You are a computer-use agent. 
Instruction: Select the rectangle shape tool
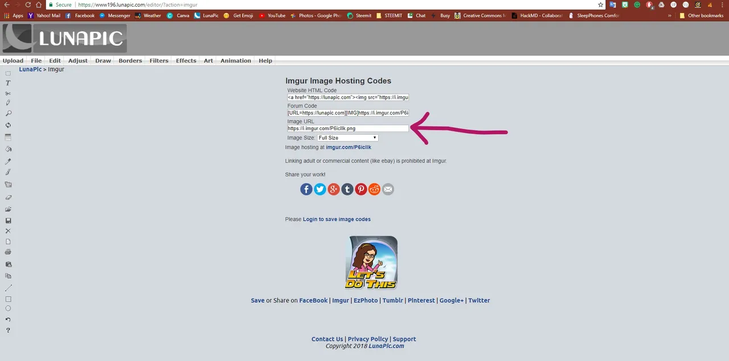click(8, 299)
